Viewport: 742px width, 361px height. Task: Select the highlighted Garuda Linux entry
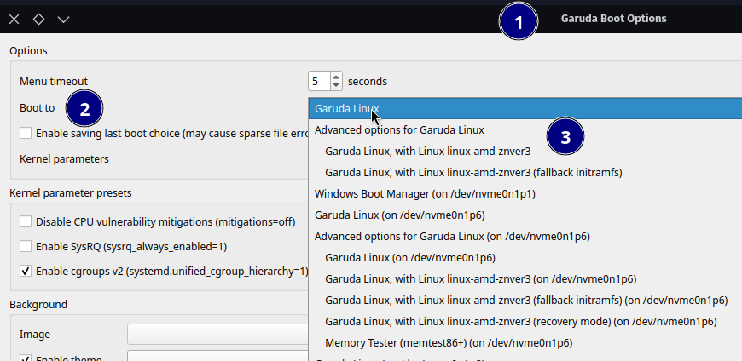[525, 109]
